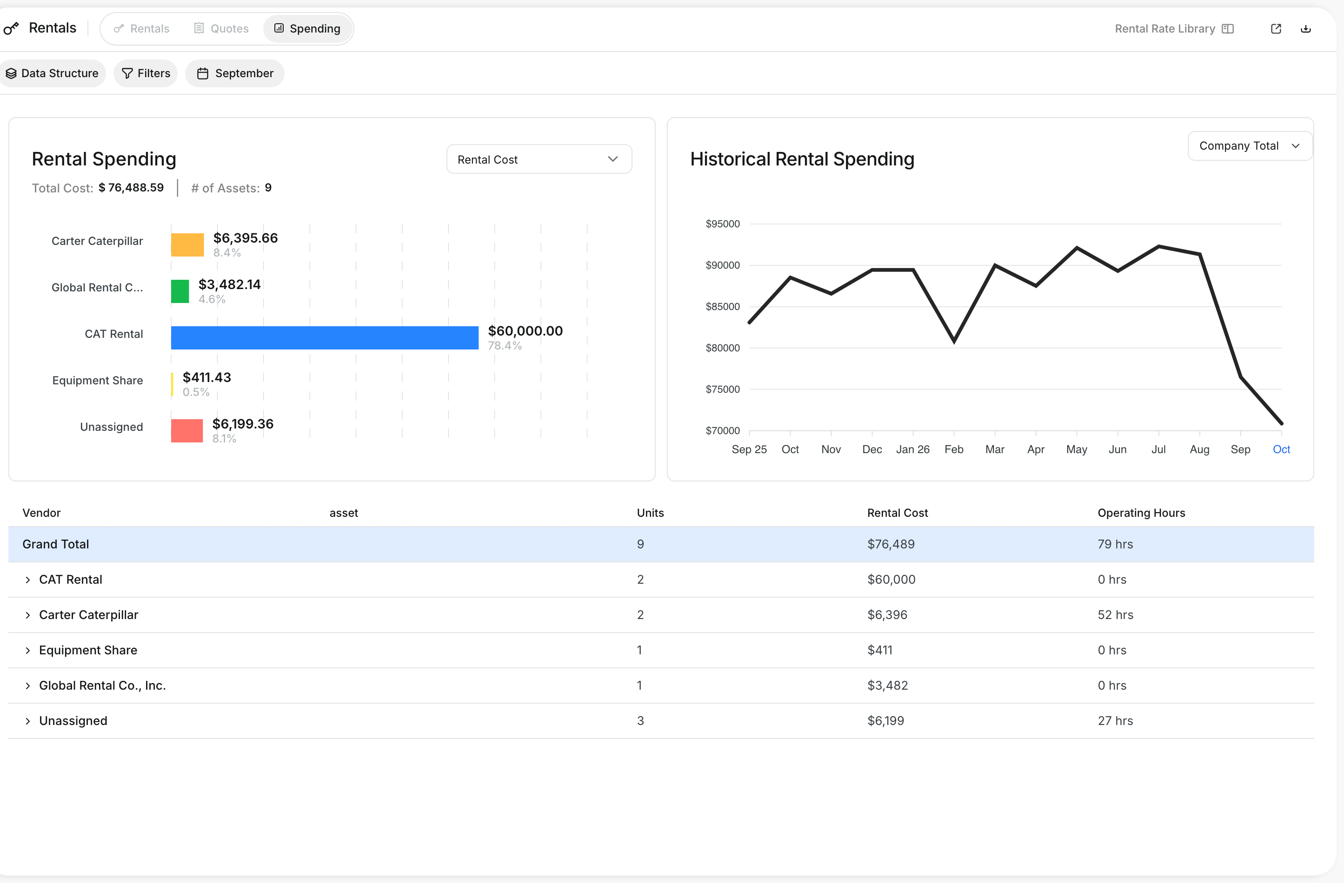Click the Vendor column header
The image size is (1344, 883).
point(41,513)
